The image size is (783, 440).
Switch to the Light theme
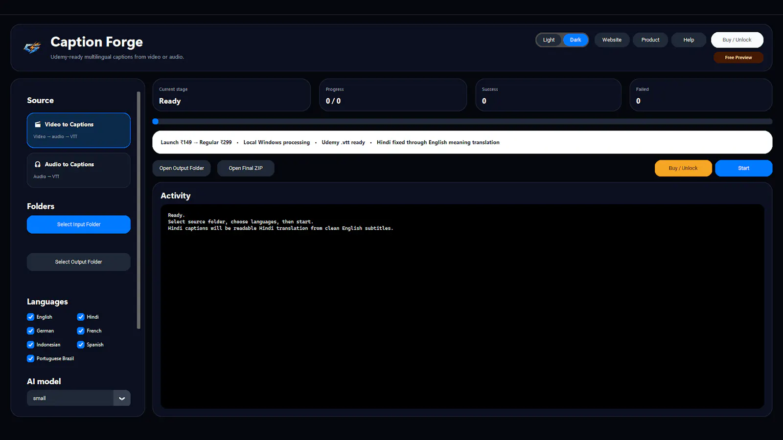tap(549, 40)
